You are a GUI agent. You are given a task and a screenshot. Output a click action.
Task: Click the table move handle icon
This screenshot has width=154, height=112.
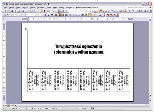[x=26, y=29]
